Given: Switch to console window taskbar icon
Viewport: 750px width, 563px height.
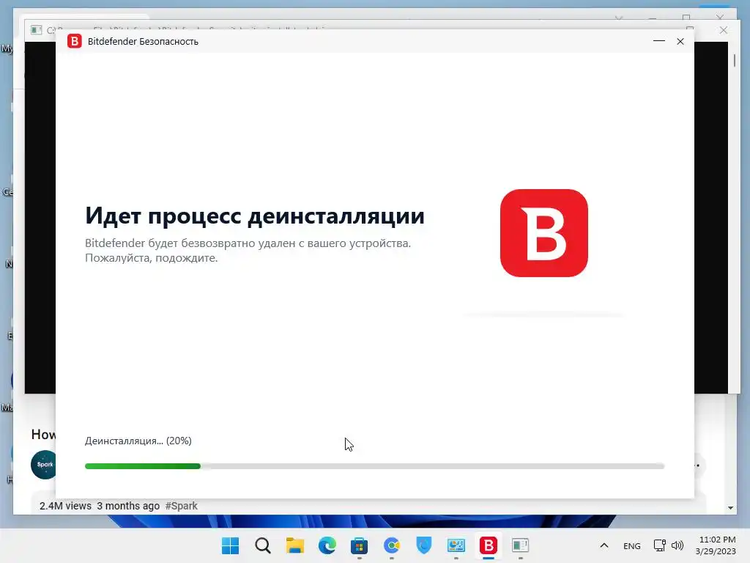Looking at the screenshot, I should (x=521, y=545).
